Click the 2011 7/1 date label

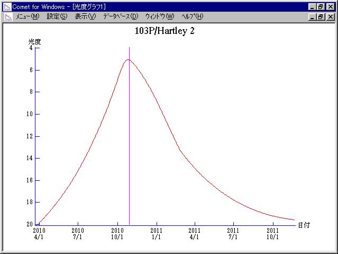tap(233, 233)
